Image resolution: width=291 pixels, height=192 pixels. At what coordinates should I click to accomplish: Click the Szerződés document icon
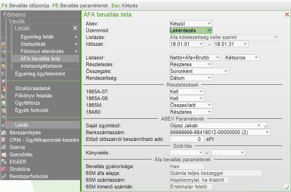[x=4, y=155]
